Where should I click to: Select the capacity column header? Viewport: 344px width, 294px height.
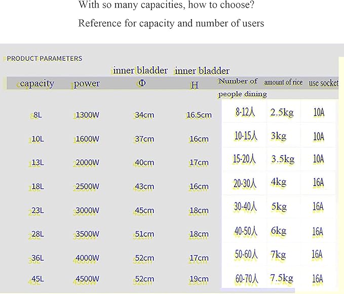point(37,83)
